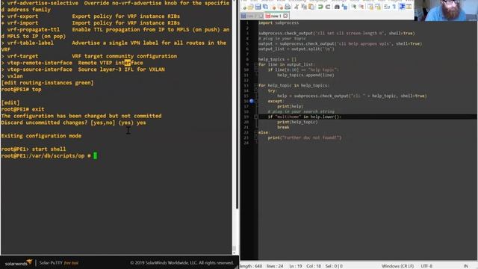Click the Open file folder icon
Image resolution: width=478 pixels, height=269 pixels.
coord(250,7)
